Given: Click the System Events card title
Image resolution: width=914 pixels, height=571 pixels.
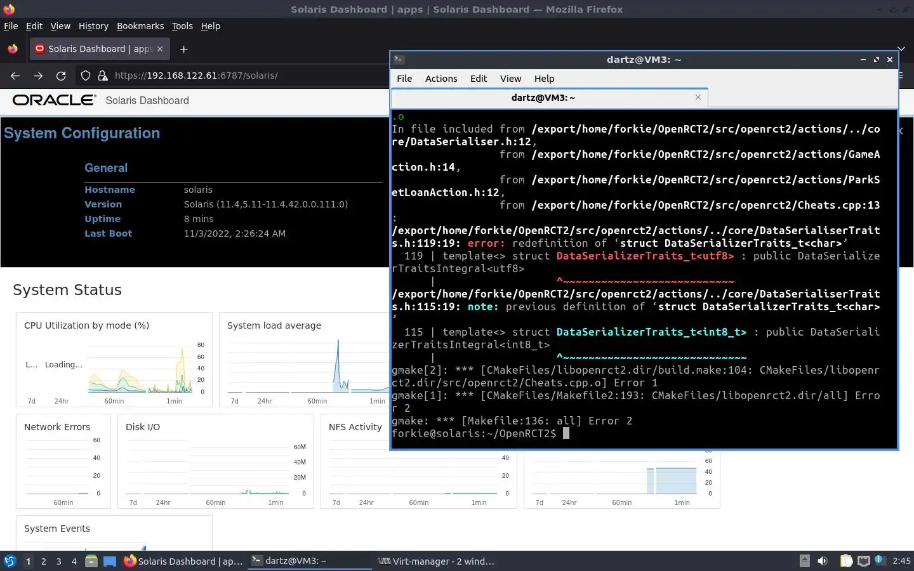Looking at the screenshot, I should (57, 528).
